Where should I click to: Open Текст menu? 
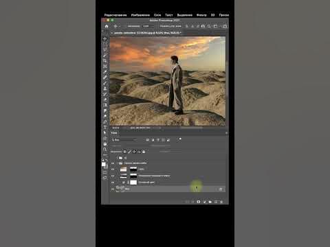(x=169, y=15)
